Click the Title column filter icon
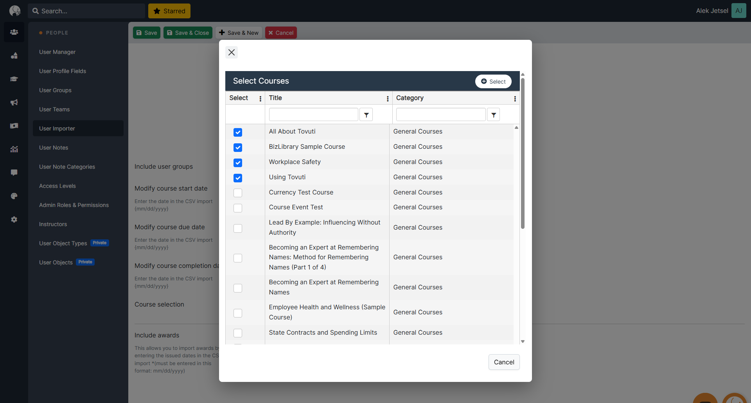Image resolution: width=751 pixels, height=403 pixels. [366, 115]
